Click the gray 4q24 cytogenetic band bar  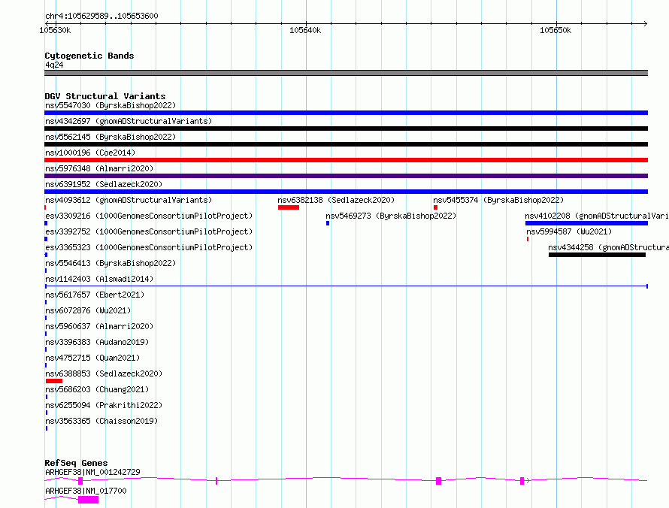[346, 73]
